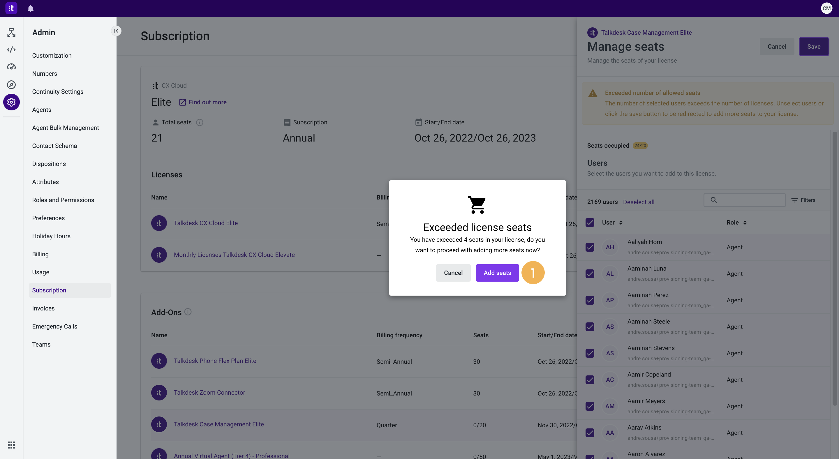Click Cancel in the Manage seats panel
The image size is (839, 459).
point(777,47)
